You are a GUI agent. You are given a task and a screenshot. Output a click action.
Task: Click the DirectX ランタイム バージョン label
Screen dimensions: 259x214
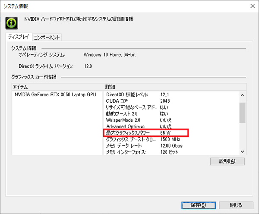(x=46, y=66)
